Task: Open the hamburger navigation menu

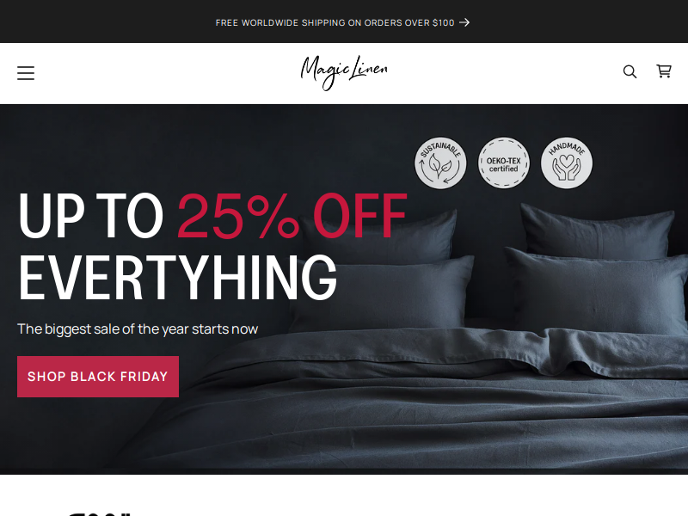Action: 26,73
